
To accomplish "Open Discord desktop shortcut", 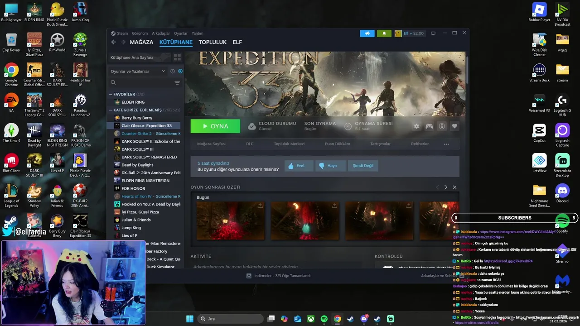I will 562,194.
